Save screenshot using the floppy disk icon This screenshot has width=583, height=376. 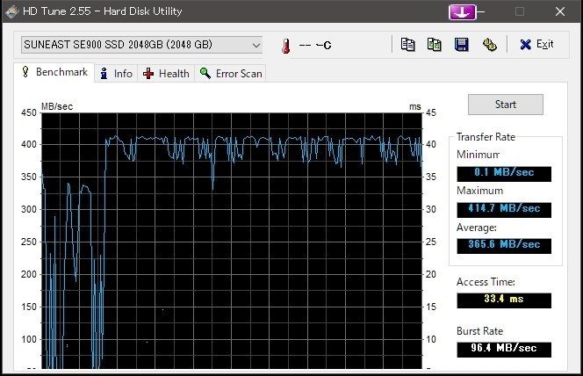click(462, 45)
